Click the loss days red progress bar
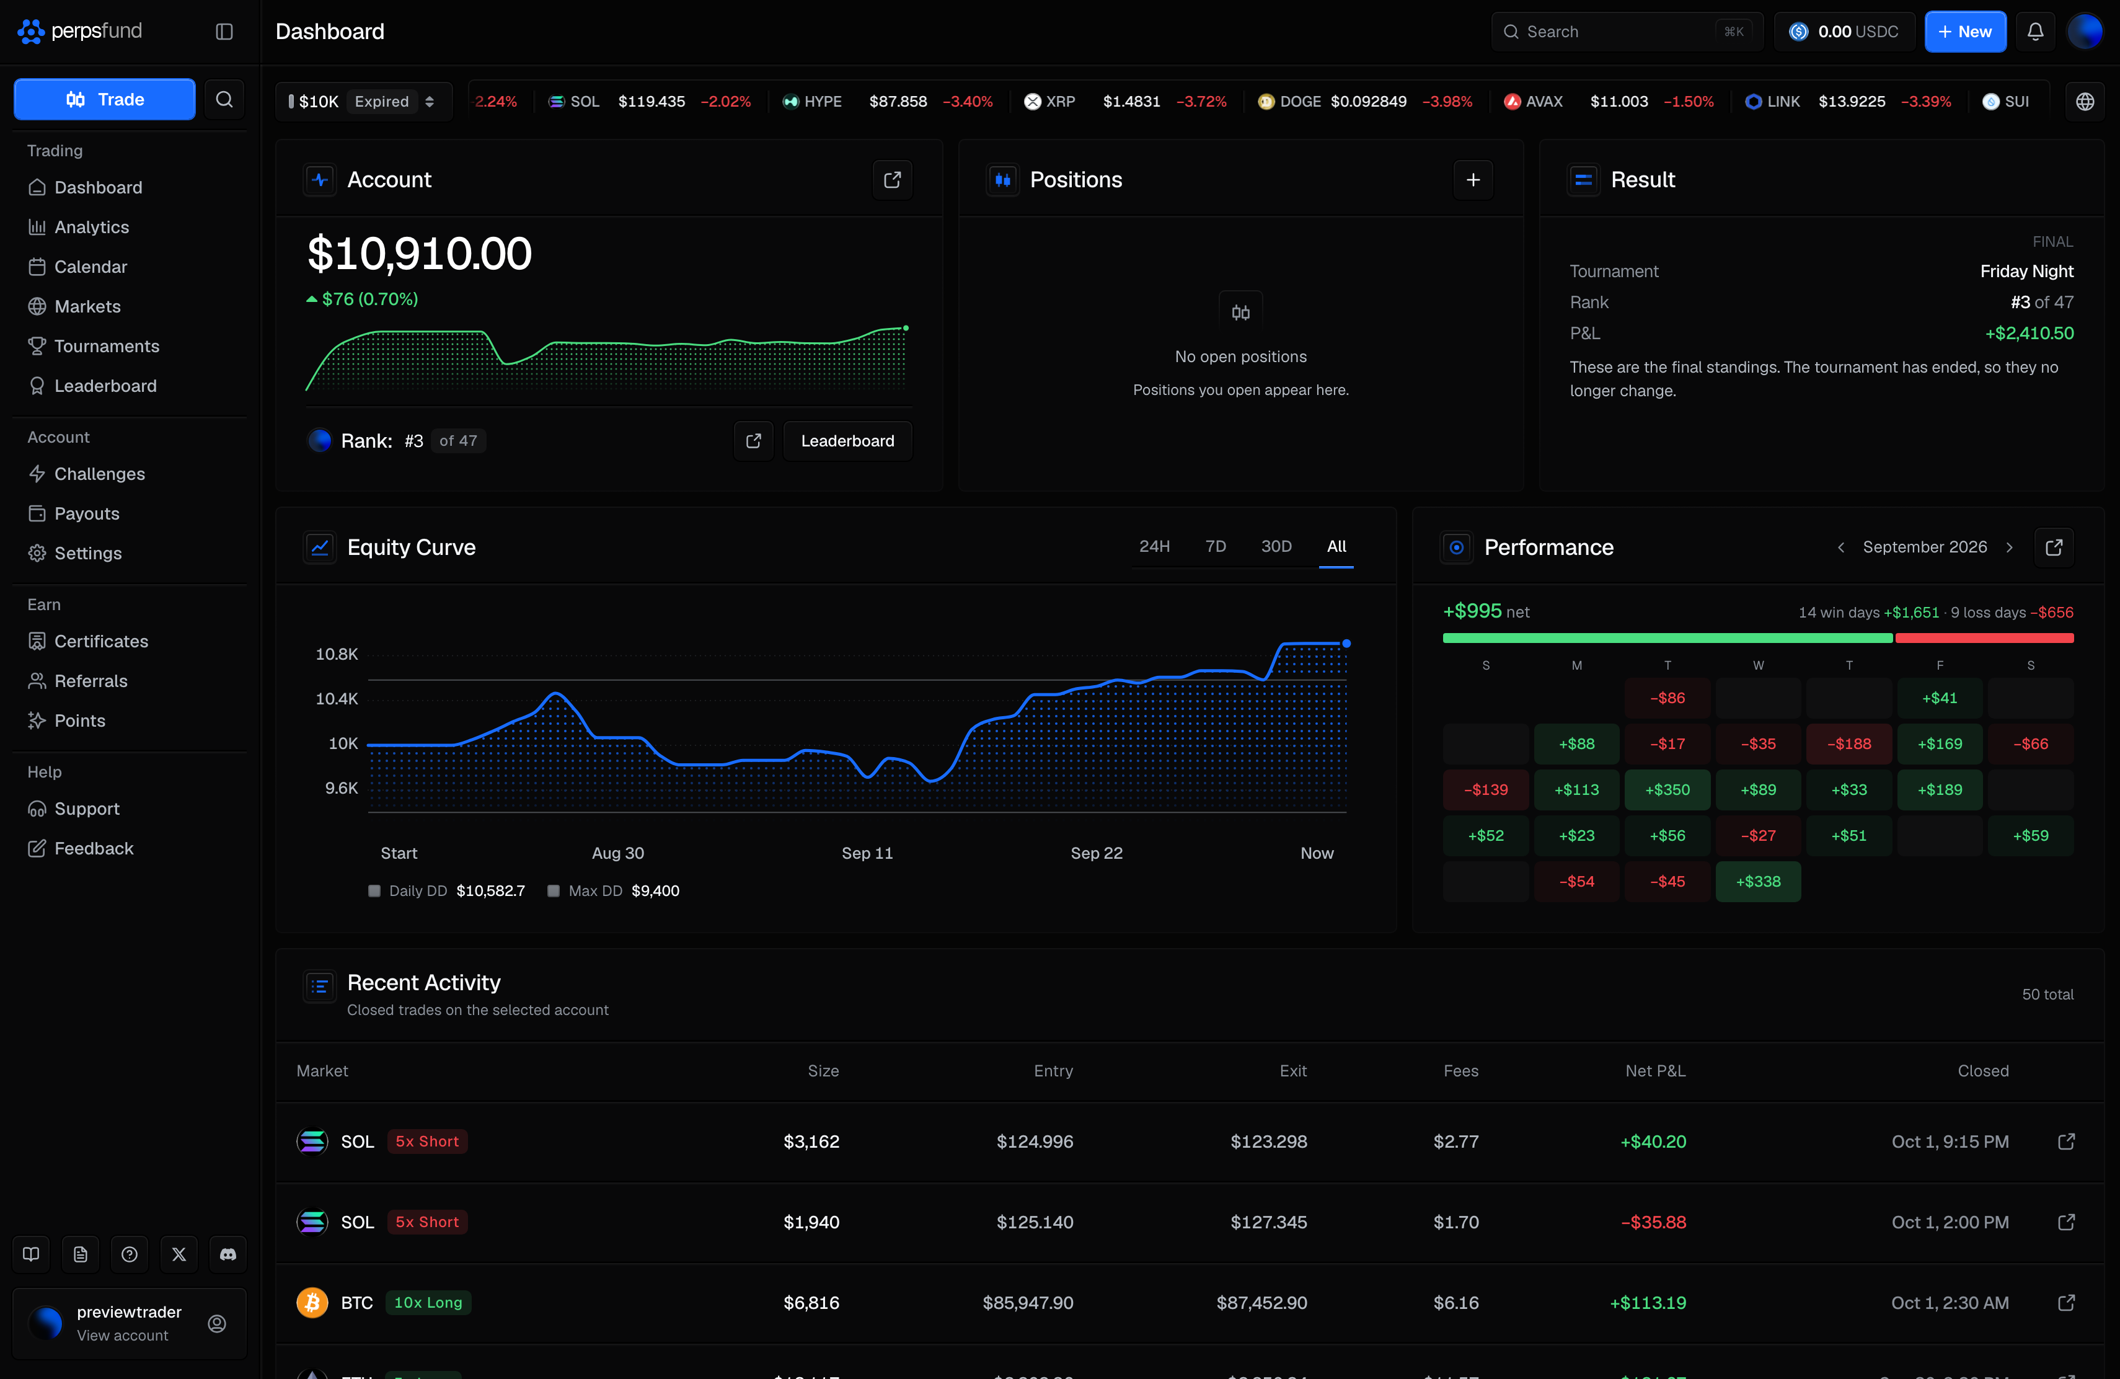Viewport: 2120px width, 1379px height. 1985,638
